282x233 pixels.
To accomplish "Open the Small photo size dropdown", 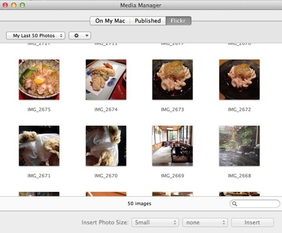I will 155,222.
